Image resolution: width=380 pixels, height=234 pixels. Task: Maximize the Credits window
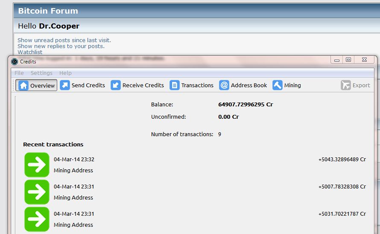coord(348,60)
